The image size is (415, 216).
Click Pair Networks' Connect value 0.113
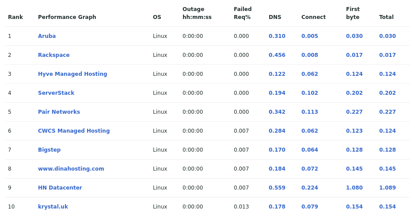(310, 112)
